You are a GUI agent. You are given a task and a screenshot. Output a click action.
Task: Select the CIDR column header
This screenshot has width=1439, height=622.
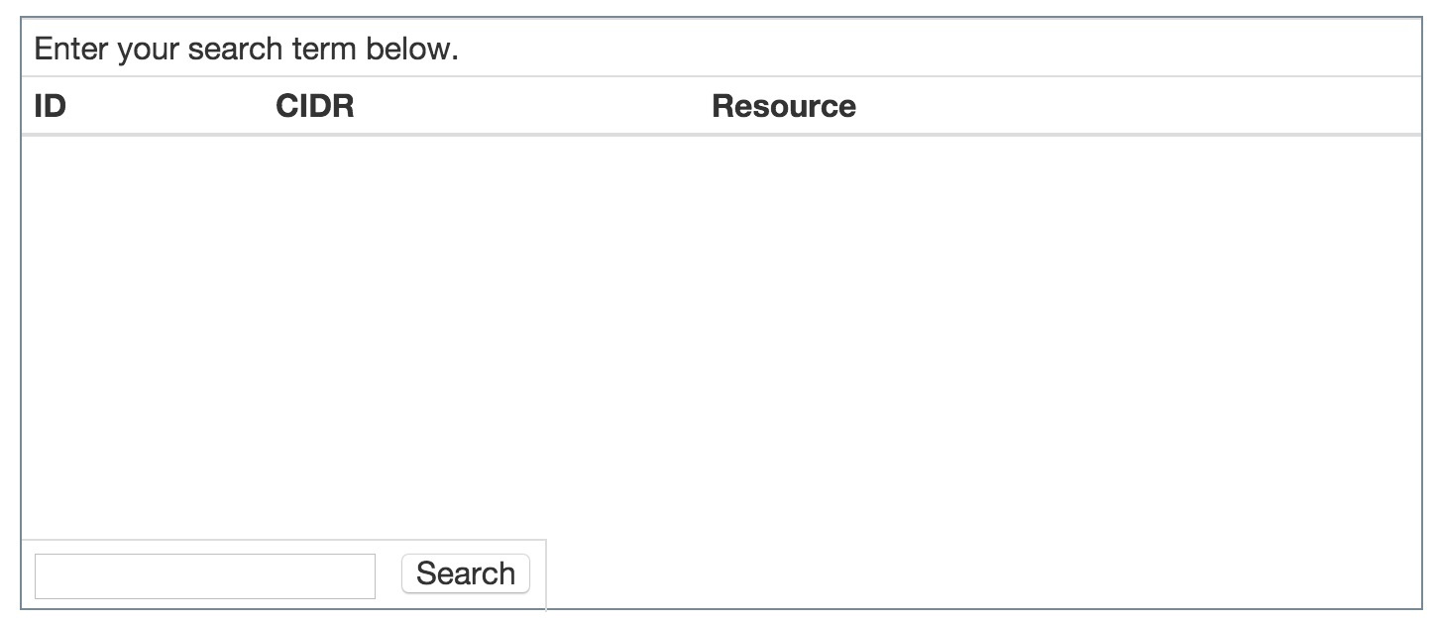(x=314, y=106)
